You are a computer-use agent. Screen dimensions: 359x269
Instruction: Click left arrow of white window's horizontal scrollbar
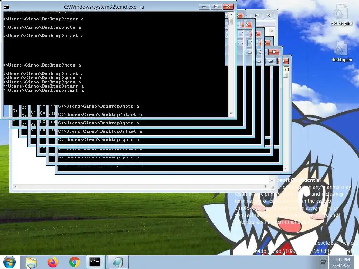click(15, 186)
